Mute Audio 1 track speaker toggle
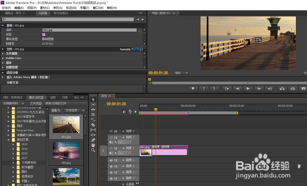This screenshot has width=307, height=186. [111, 160]
